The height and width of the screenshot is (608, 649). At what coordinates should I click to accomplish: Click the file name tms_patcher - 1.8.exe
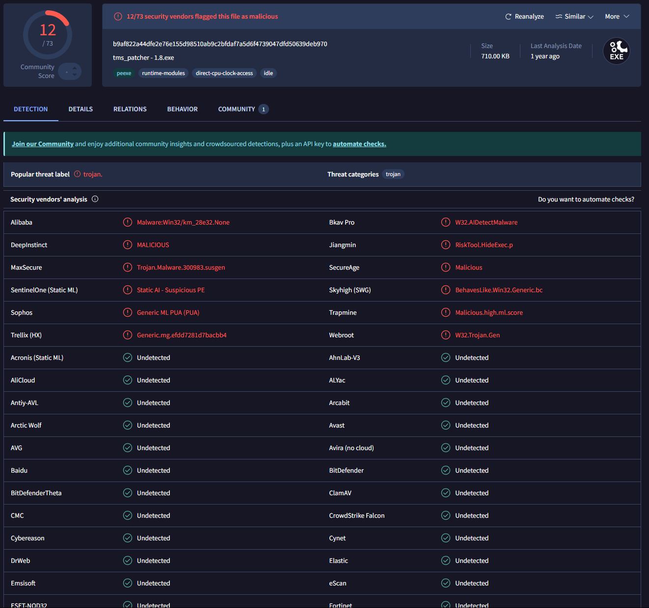pos(143,58)
